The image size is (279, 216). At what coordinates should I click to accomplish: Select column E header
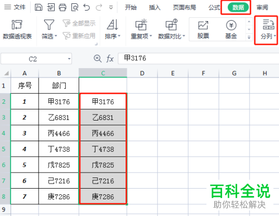pos(173,73)
